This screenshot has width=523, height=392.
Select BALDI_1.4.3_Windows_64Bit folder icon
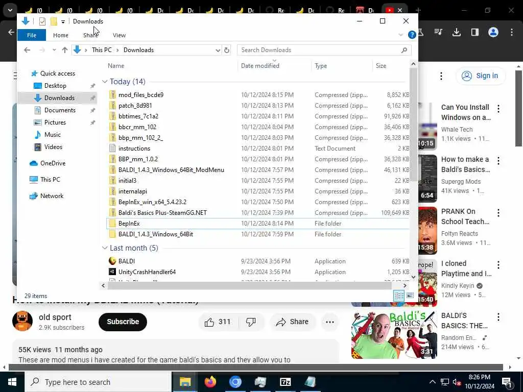[113, 234]
